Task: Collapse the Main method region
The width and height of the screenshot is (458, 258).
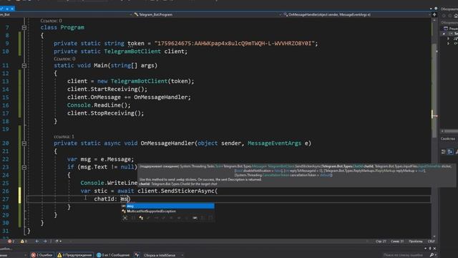Action: 24,66
